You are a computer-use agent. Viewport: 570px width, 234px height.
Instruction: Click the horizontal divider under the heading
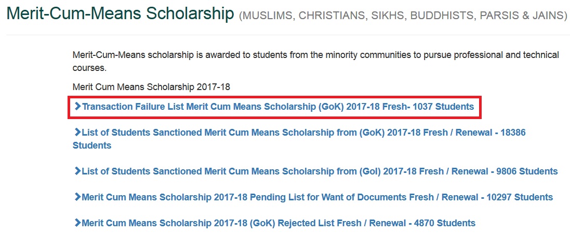[x=285, y=35]
